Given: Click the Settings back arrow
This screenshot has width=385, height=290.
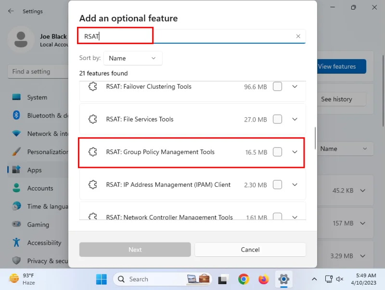Looking at the screenshot, I should 11,11.
